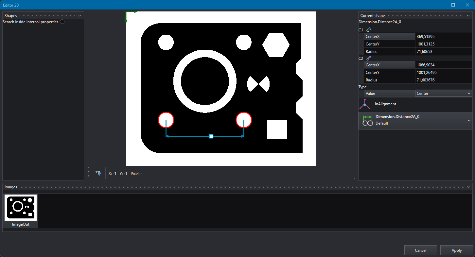Click the C2 circle picker icon
The width and height of the screenshot is (475, 257).
click(x=369, y=58)
